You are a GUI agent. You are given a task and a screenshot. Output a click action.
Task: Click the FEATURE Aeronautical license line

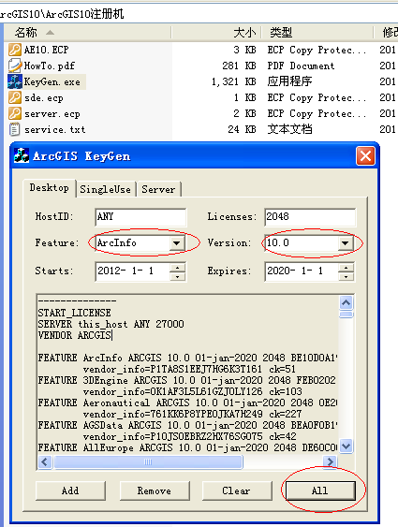(186, 403)
